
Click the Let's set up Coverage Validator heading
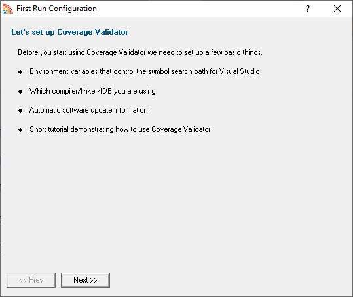(69, 32)
